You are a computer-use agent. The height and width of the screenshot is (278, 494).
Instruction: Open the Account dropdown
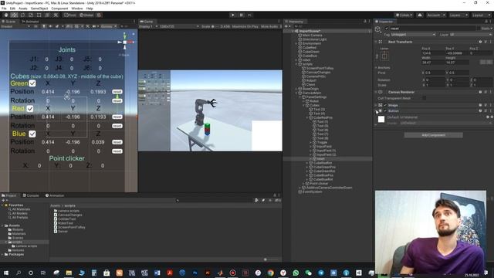pos(436,15)
